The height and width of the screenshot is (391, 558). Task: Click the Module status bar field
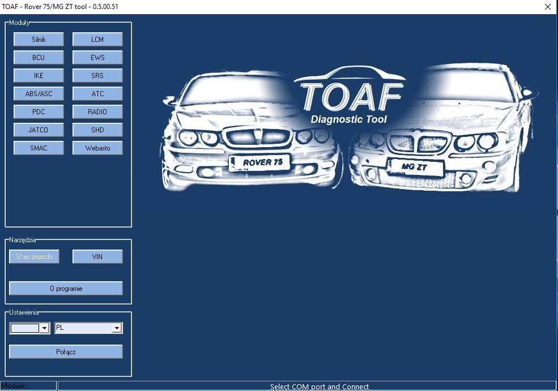(x=28, y=386)
